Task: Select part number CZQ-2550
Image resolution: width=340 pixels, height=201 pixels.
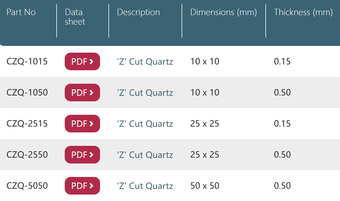Action: point(27,155)
